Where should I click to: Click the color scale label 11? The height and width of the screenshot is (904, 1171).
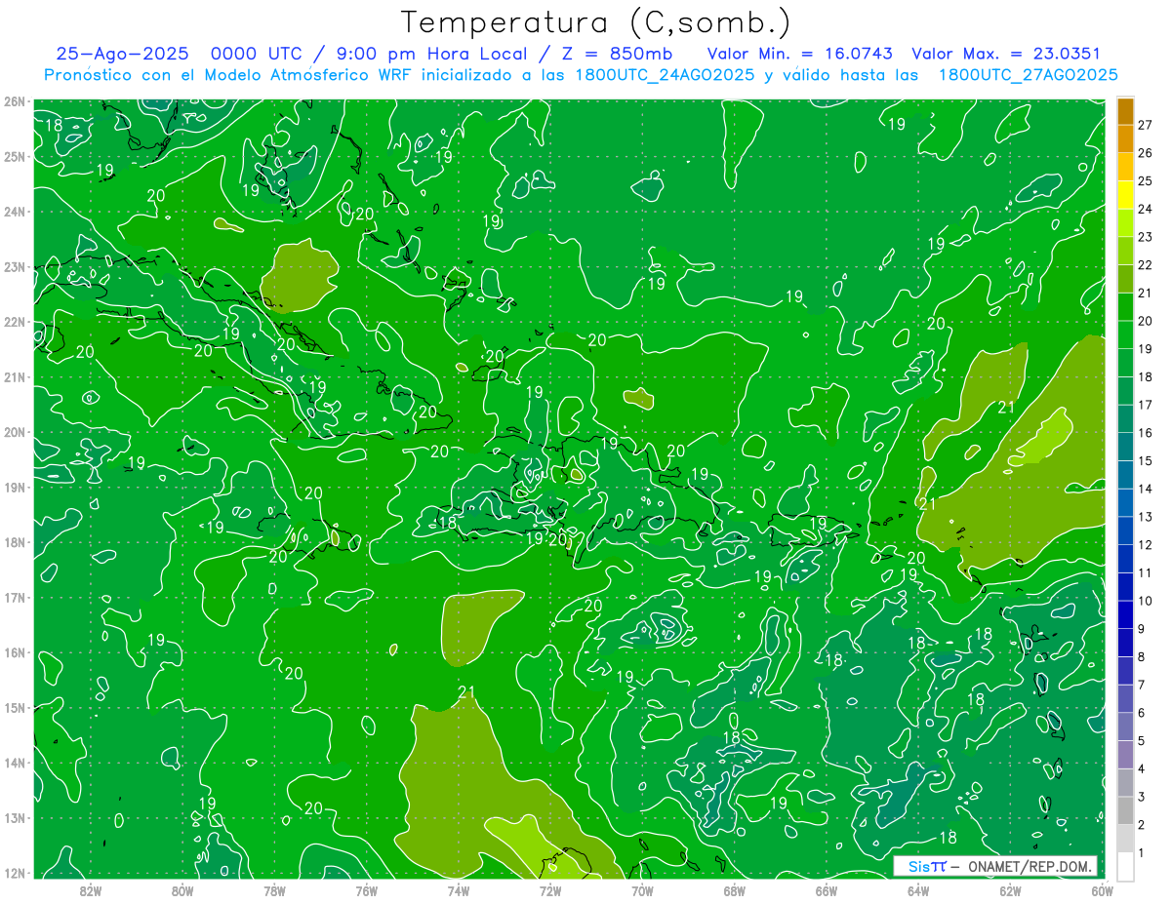pos(1145,572)
